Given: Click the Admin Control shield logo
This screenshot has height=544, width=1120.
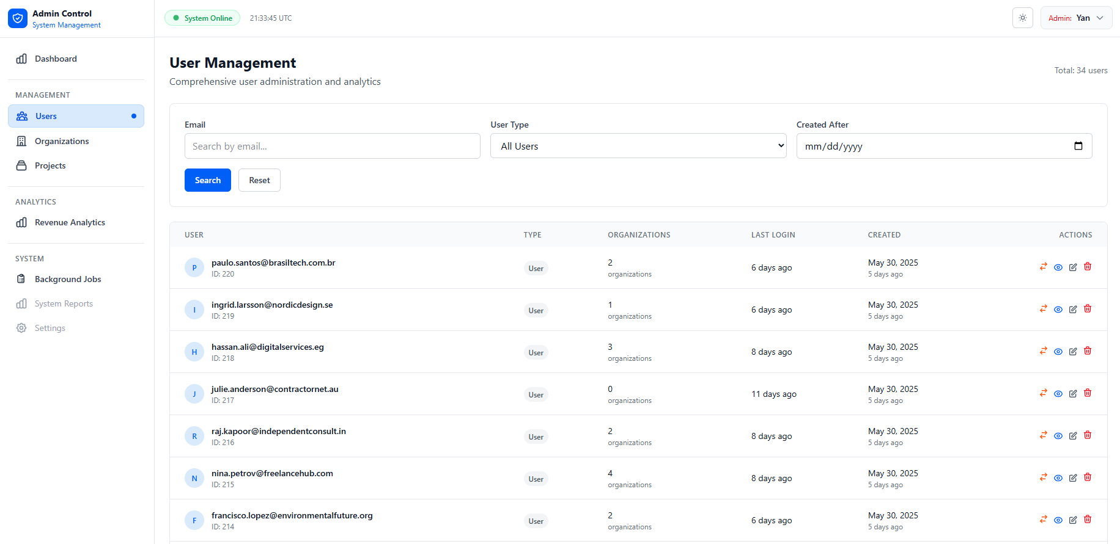Looking at the screenshot, I should [x=18, y=18].
